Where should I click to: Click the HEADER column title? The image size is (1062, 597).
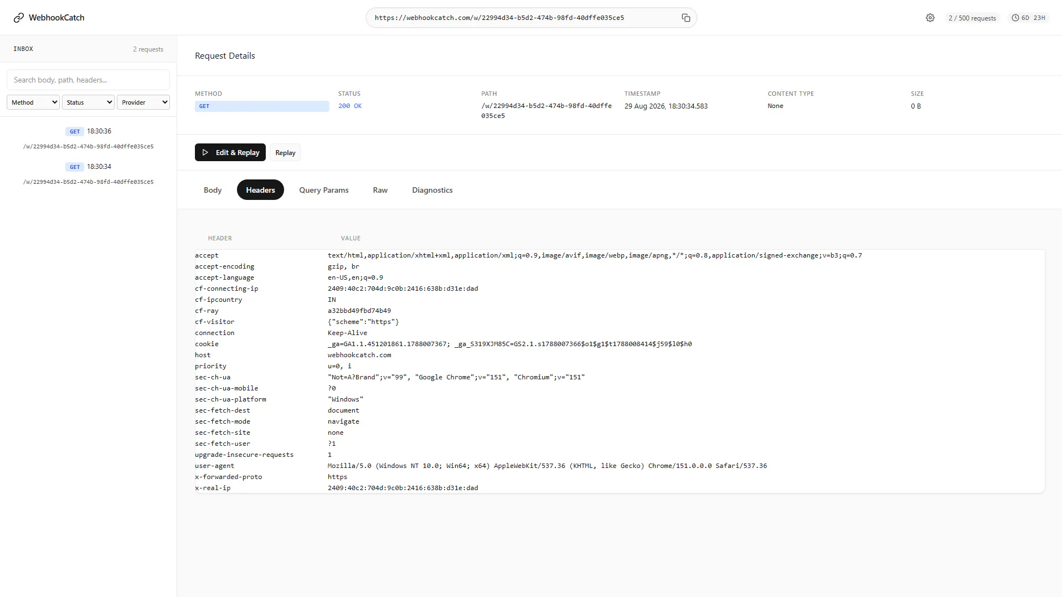[x=220, y=238]
